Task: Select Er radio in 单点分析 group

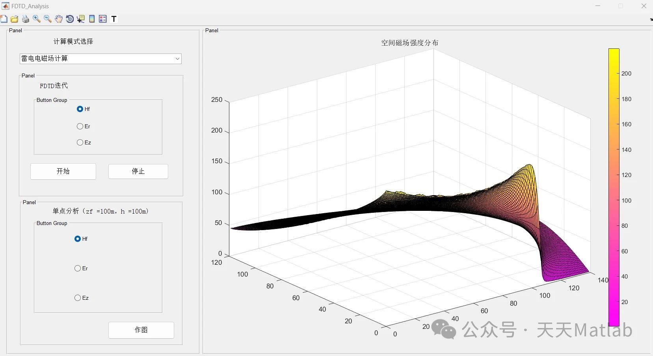Action: [78, 268]
